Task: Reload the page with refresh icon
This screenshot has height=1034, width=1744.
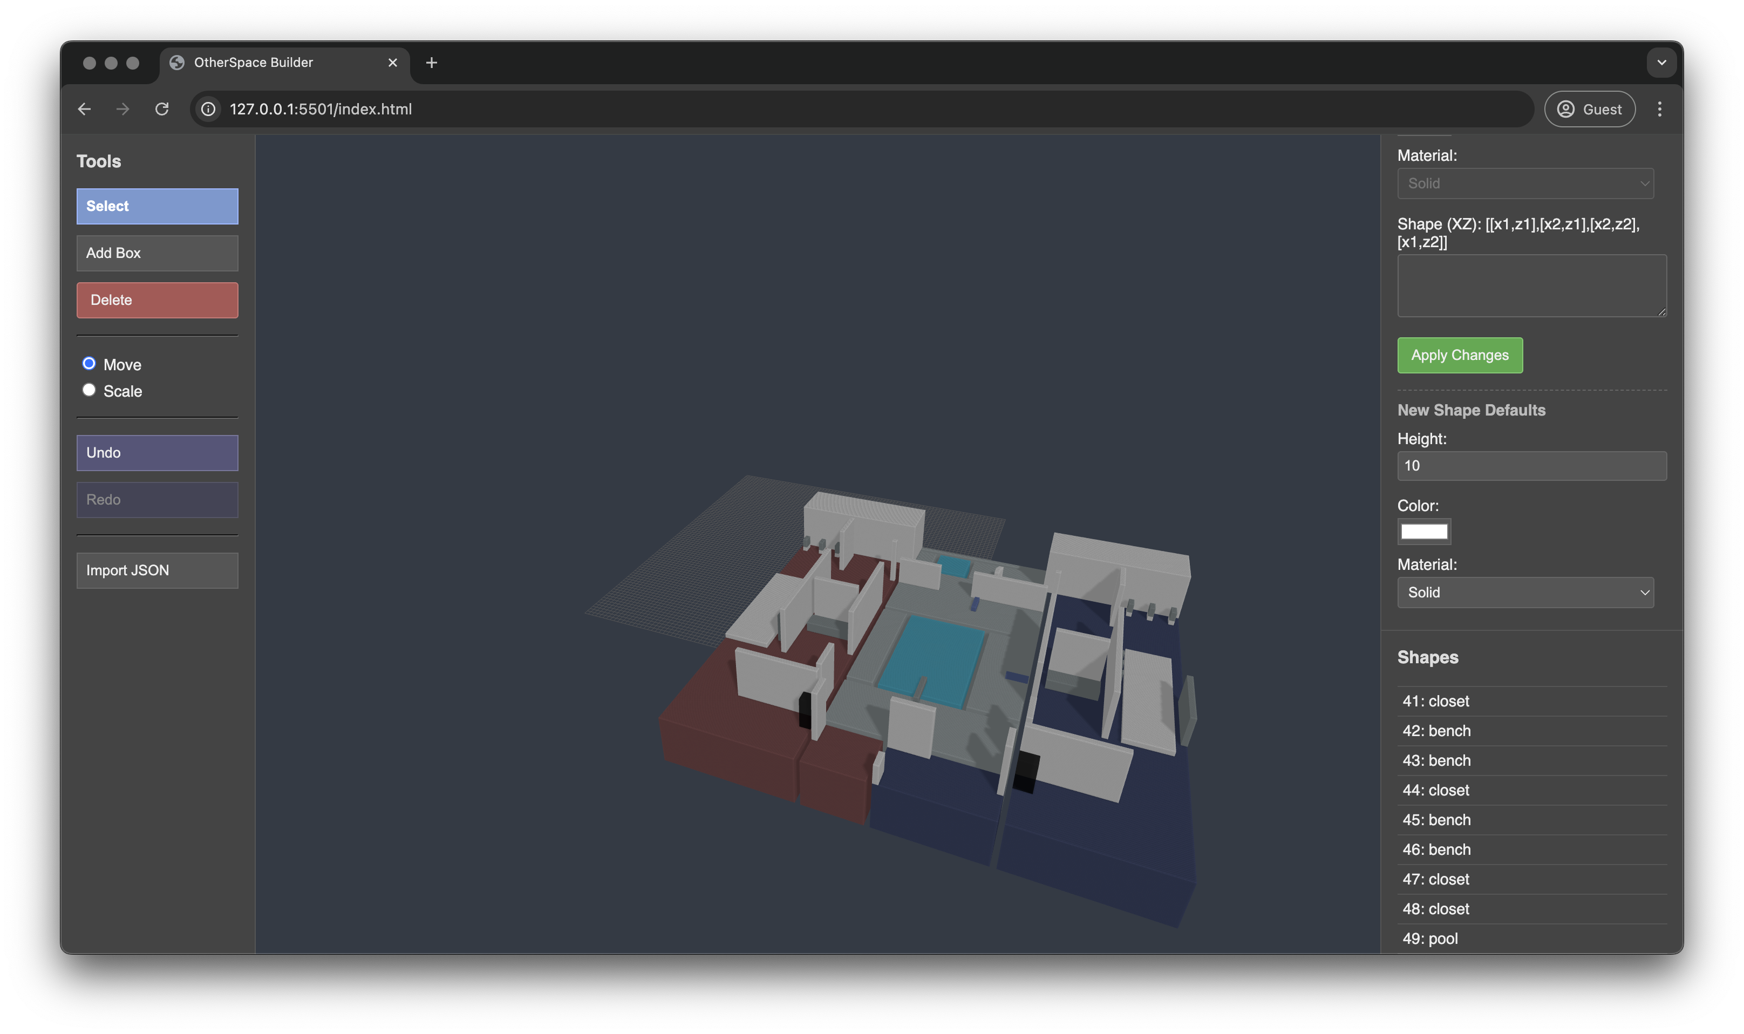Action: 161,110
